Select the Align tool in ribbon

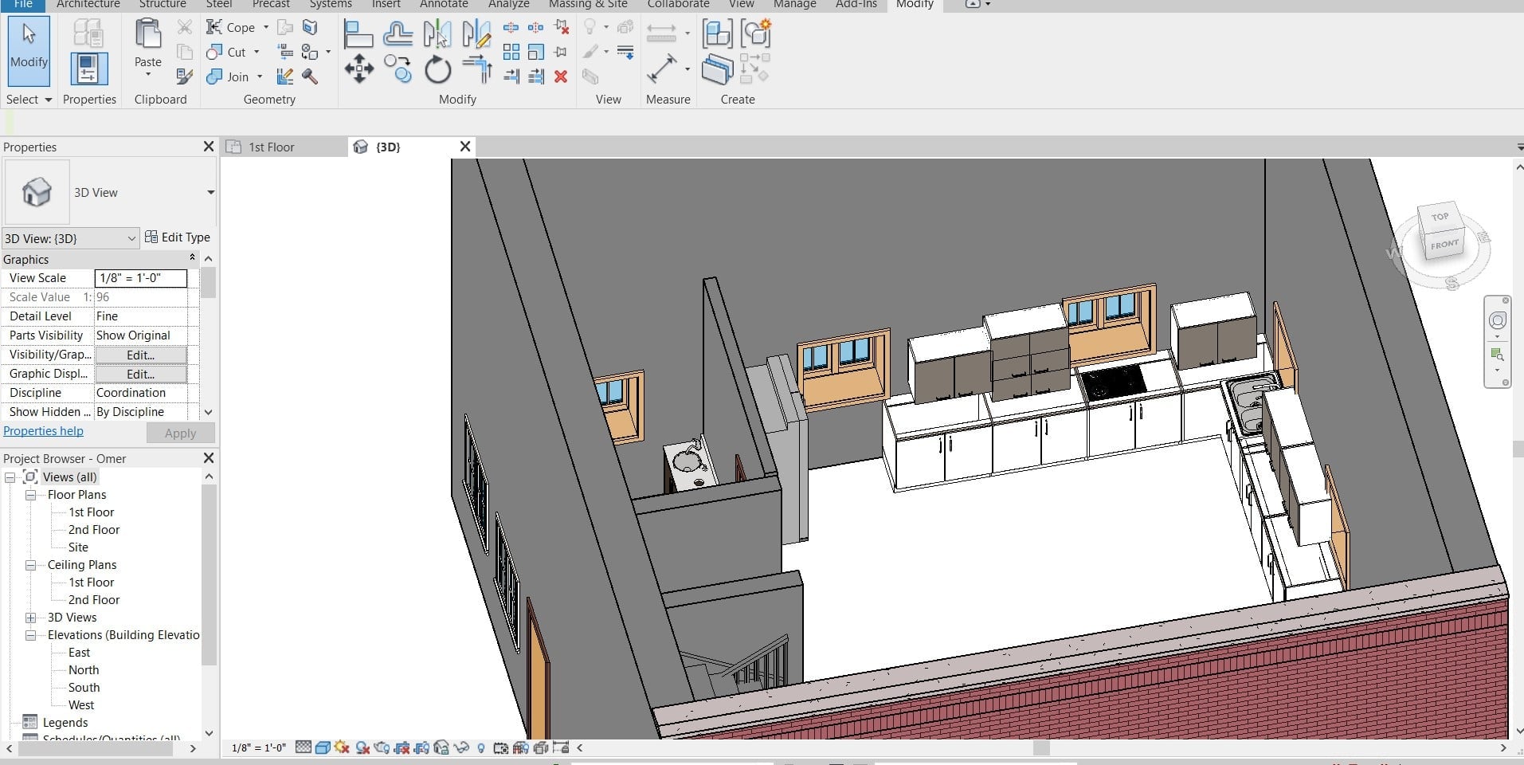pyautogui.click(x=358, y=34)
